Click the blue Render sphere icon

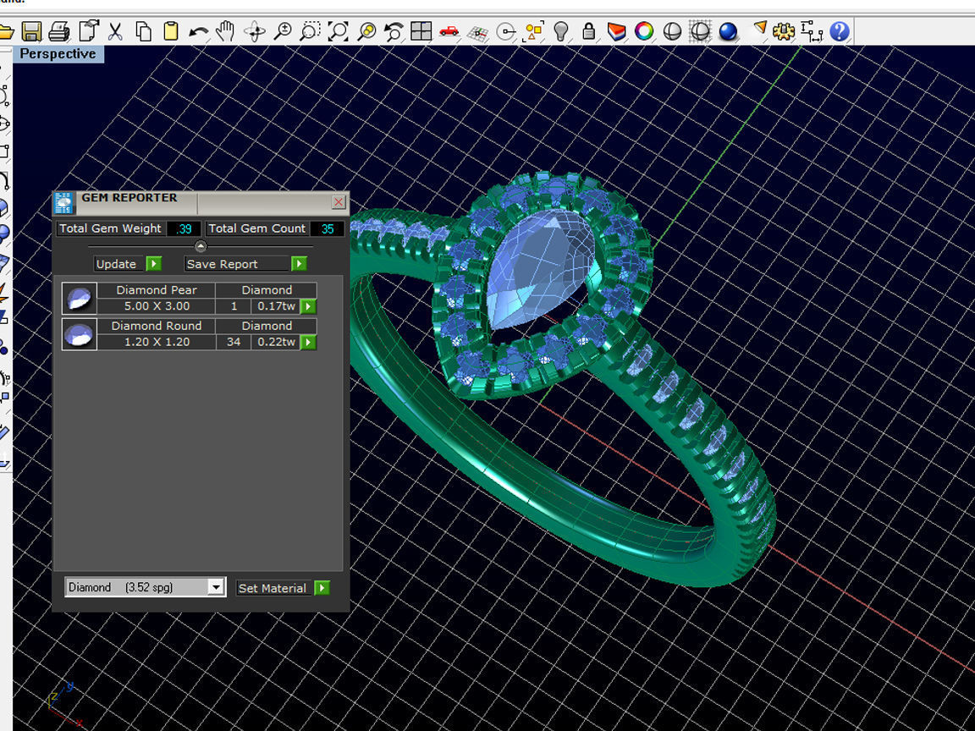click(728, 31)
